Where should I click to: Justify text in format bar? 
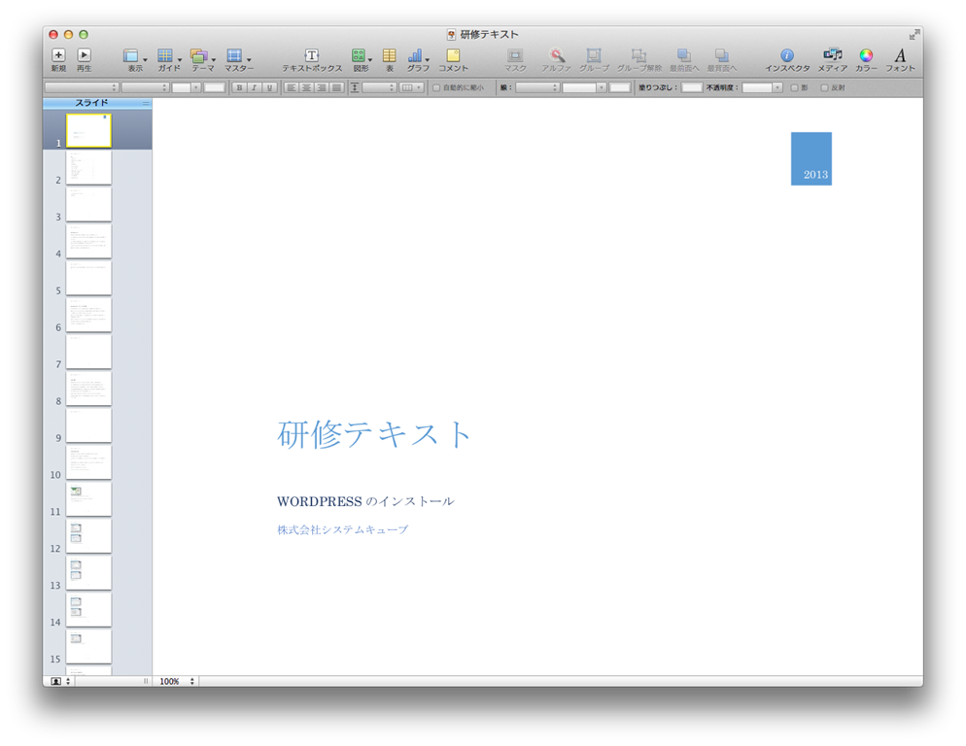335,87
